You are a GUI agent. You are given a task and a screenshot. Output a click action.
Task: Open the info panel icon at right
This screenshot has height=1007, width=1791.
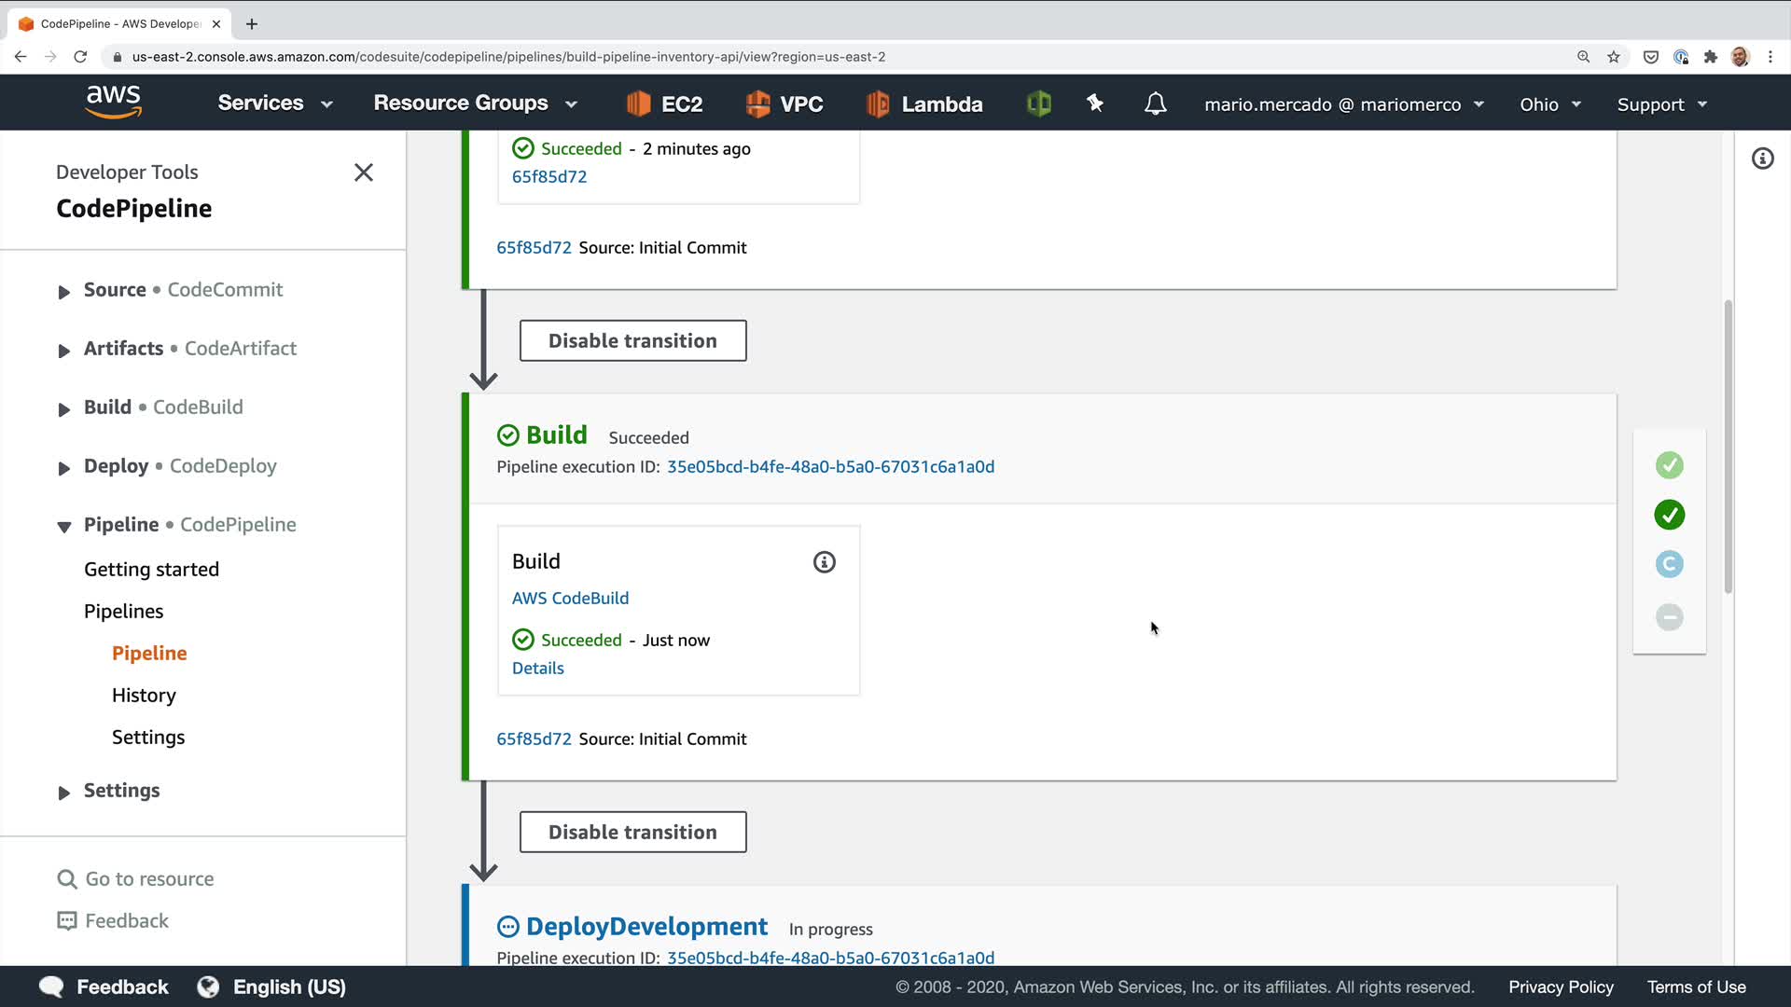click(1762, 159)
